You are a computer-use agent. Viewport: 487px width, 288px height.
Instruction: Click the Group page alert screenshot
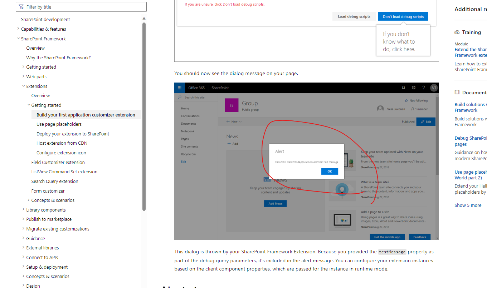click(307, 161)
